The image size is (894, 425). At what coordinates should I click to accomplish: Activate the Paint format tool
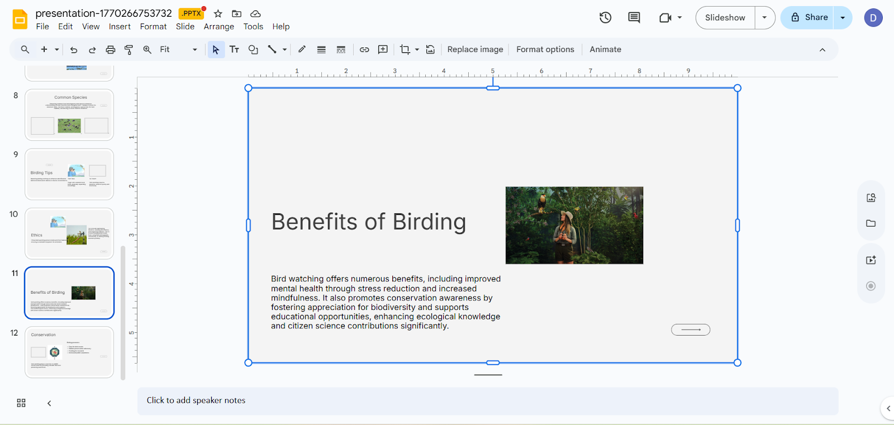(129, 50)
